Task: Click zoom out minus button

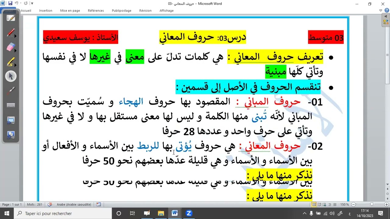Action: [353, 204]
